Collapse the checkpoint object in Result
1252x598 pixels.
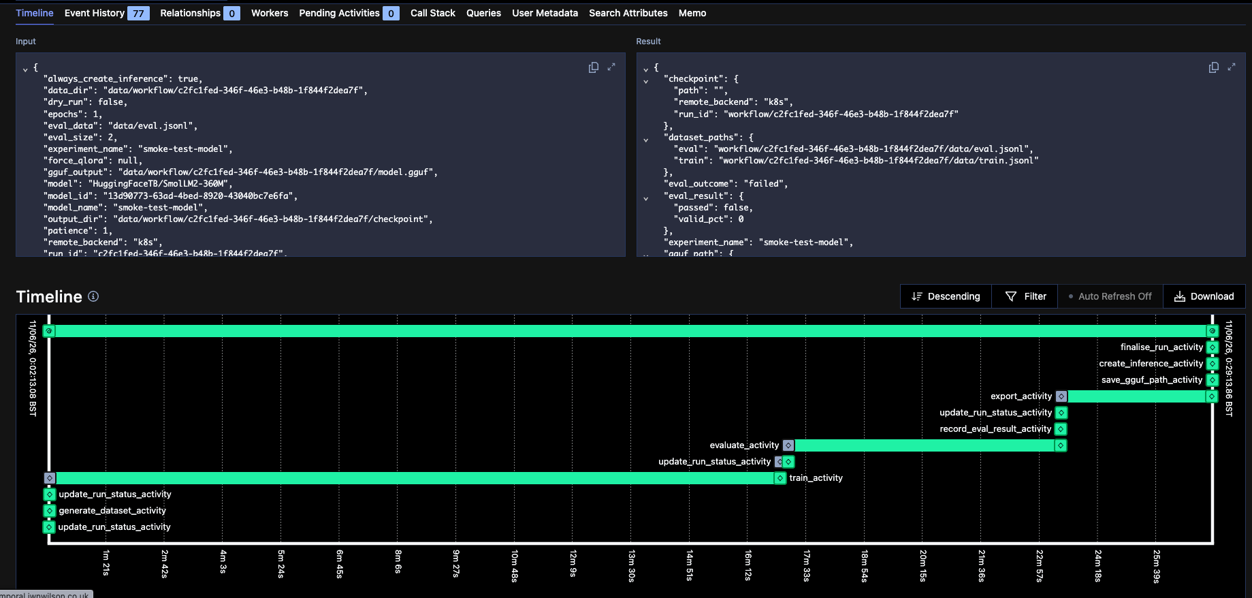coord(645,81)
